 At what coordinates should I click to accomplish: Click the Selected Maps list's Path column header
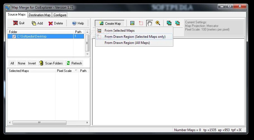[x=84, y=71]
